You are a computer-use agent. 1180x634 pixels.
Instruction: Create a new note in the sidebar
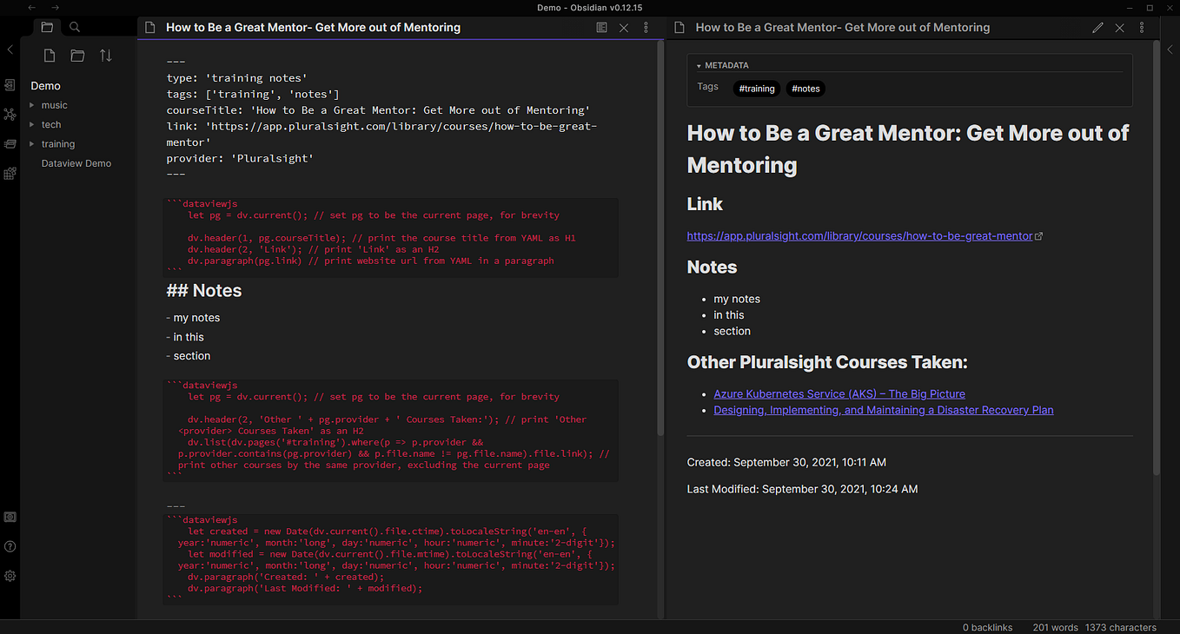click(x=49, y=54)
